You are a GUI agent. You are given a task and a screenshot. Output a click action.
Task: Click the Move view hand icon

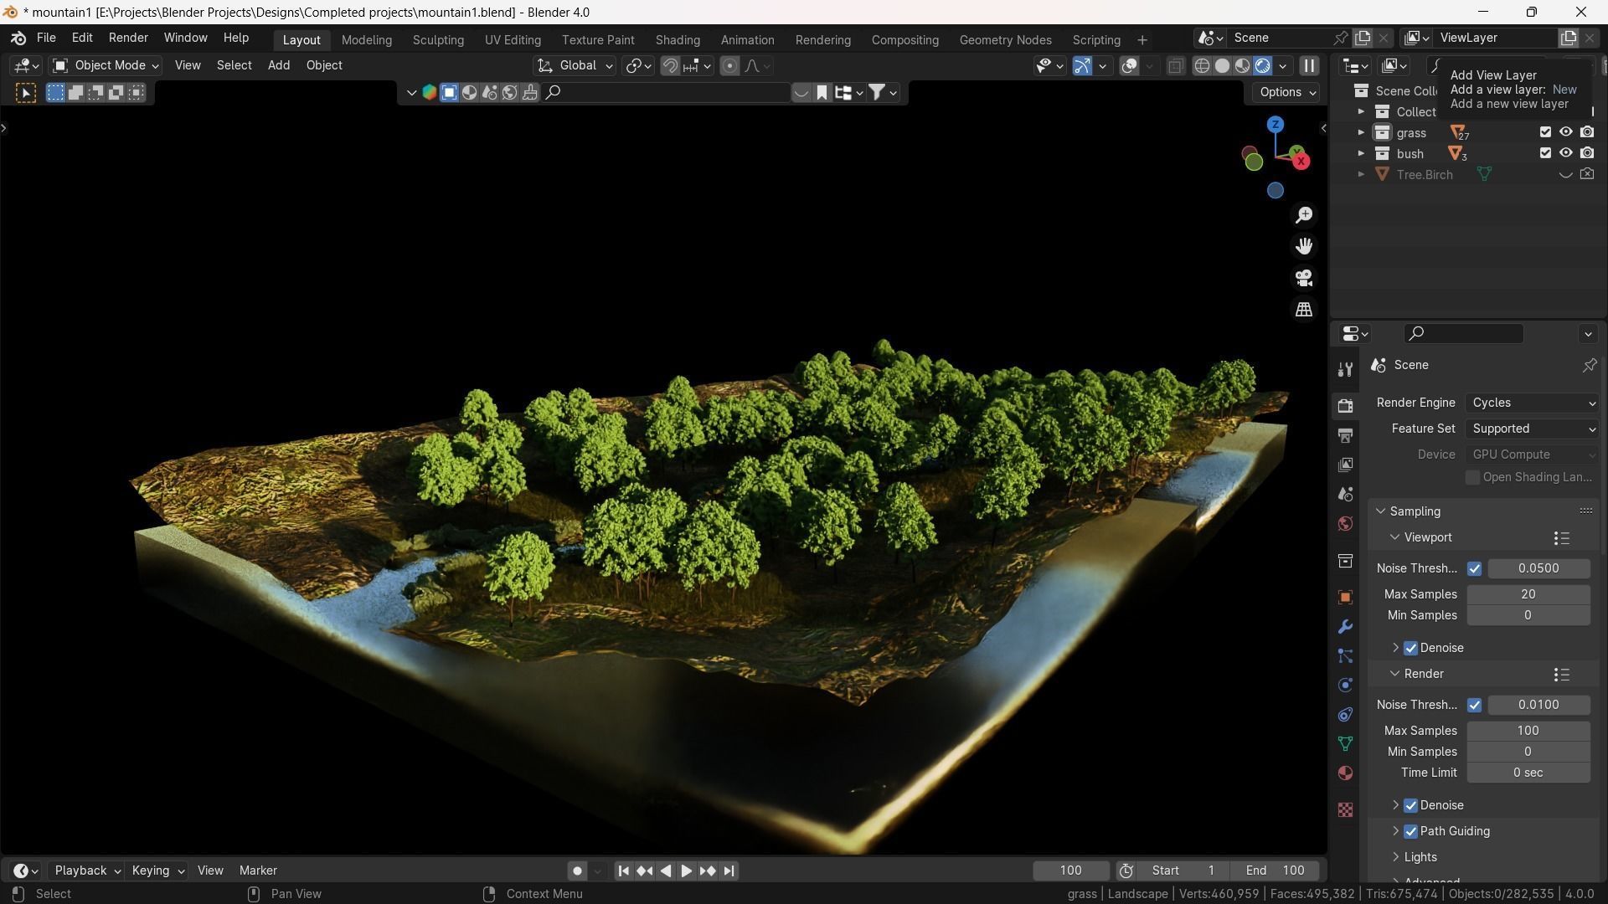point(1304,246)
